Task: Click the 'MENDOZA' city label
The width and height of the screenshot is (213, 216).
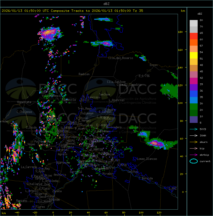Action: click(62, 131)
